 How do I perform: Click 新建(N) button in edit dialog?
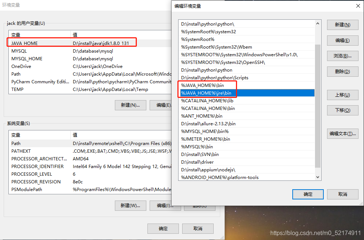click(x=343, y=25)
